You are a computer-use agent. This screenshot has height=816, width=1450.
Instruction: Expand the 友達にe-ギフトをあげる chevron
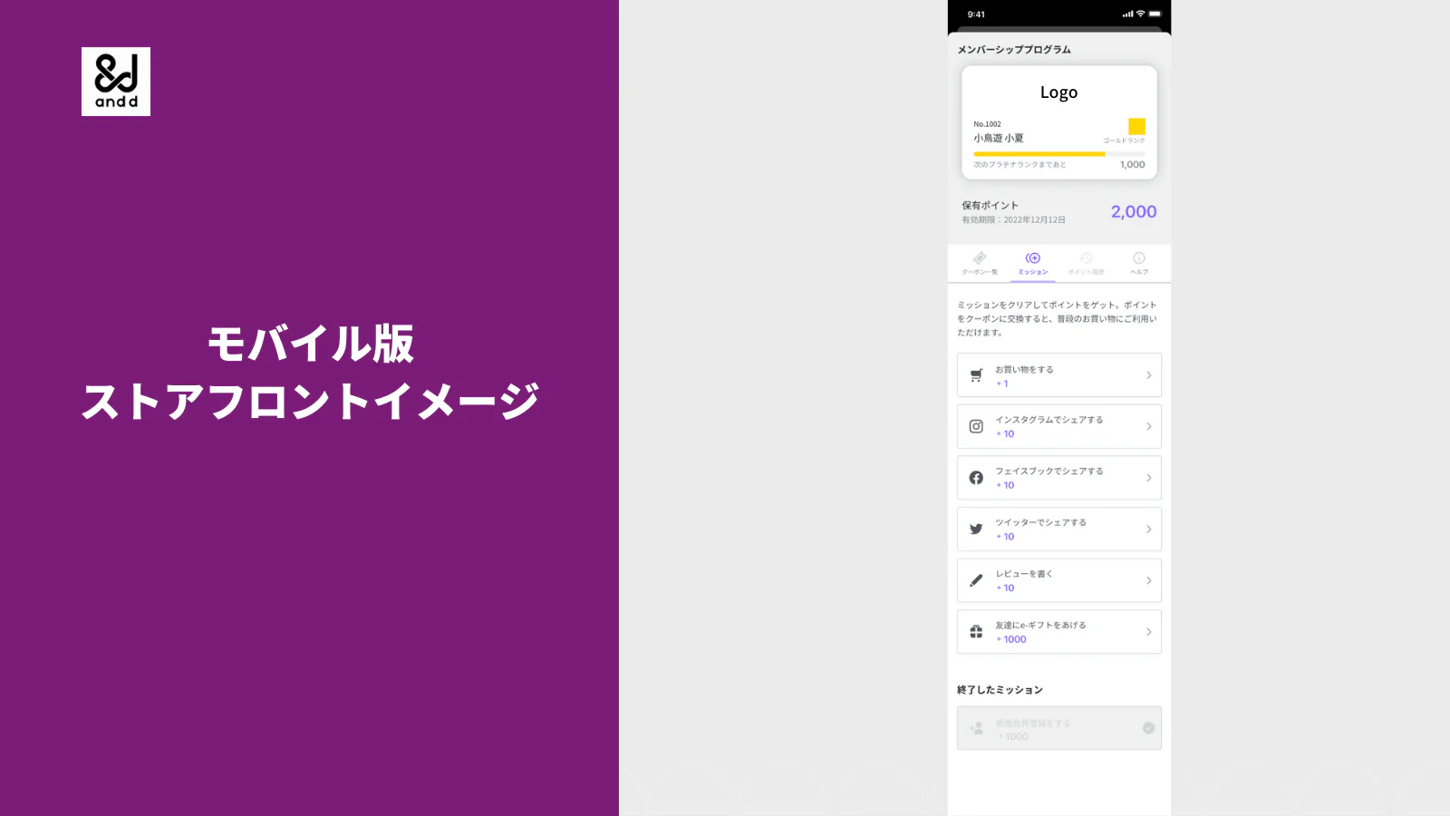point(1148,632)
